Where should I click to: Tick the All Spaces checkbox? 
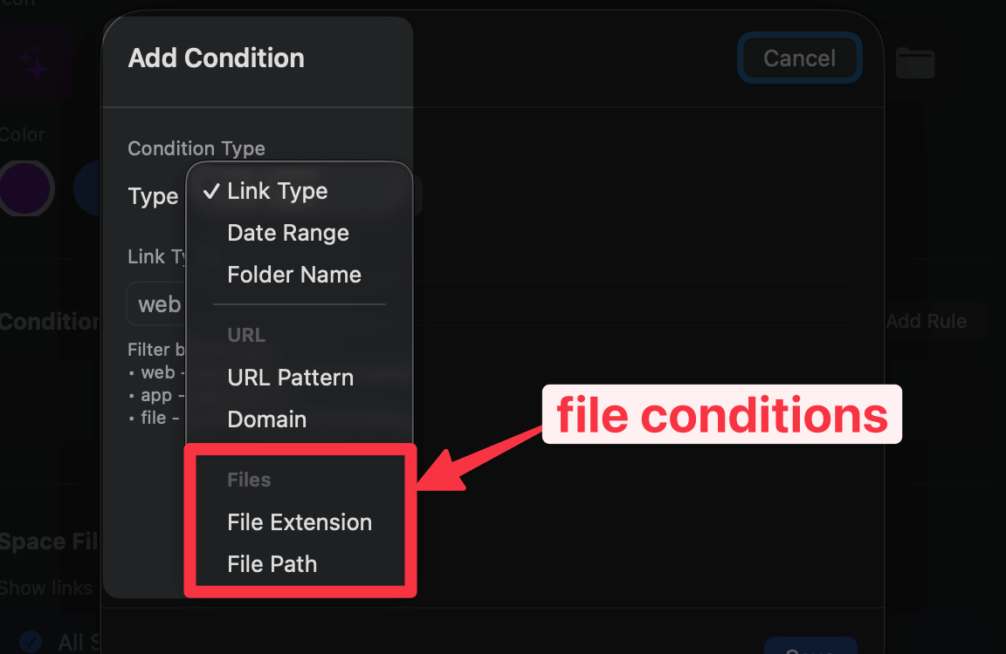click(31, 642)
